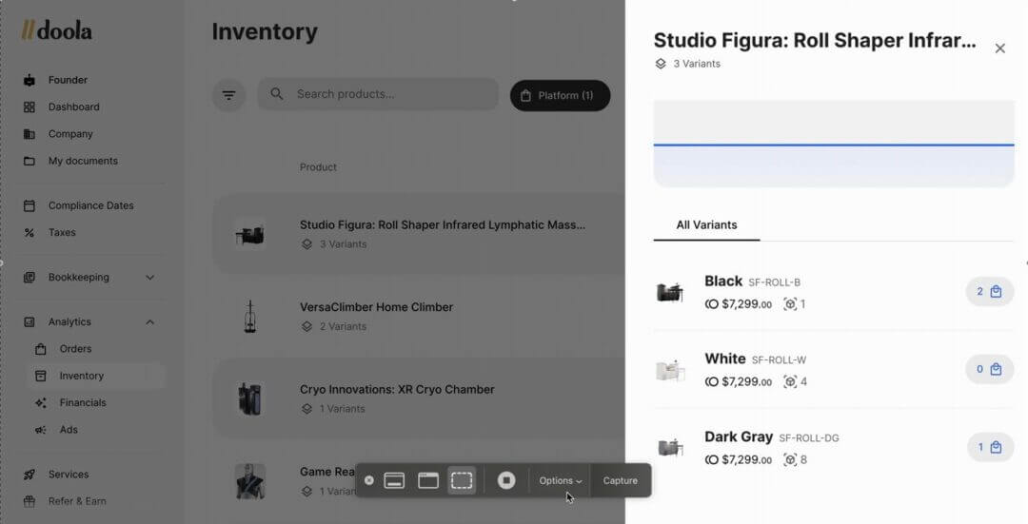Go to Financials in the sidebar
The height and width of the screenshot is (524, 1028).
coord(82,403)
